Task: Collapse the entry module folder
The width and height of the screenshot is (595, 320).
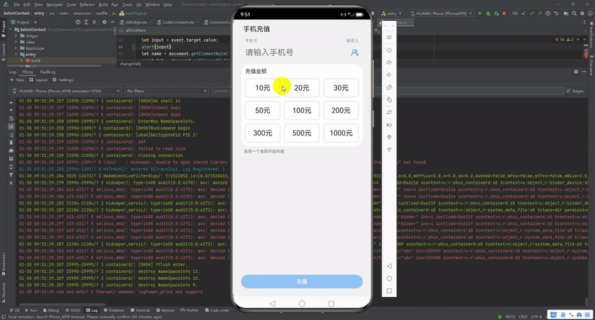Action: (x=16, y=54)
